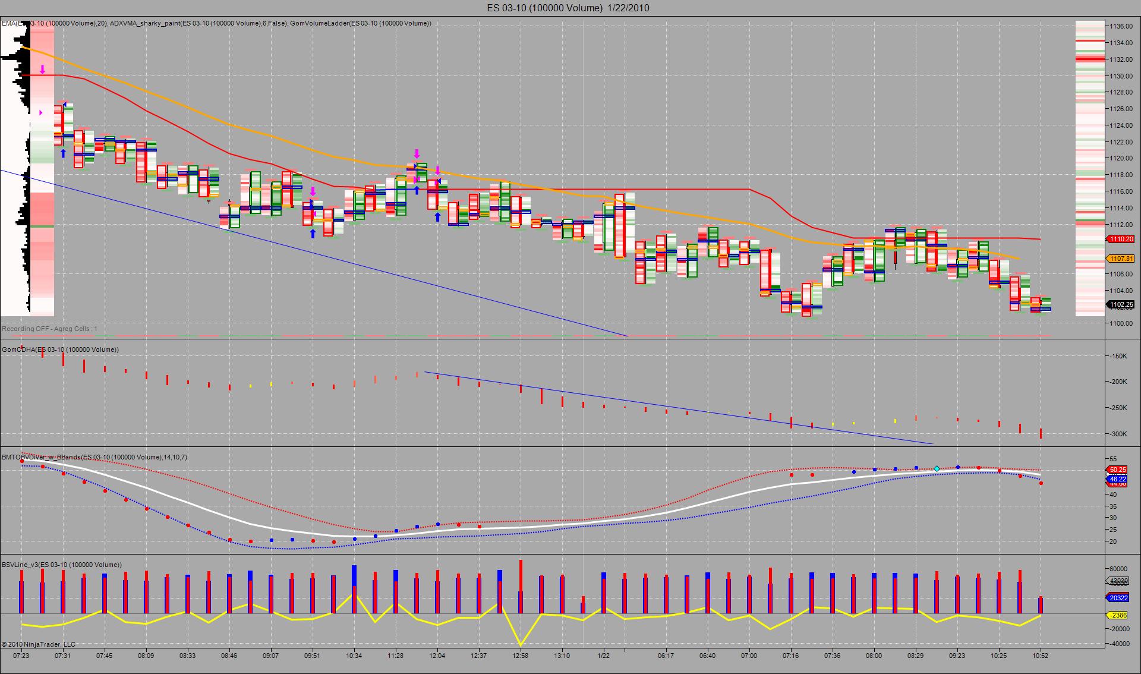Screen dimensions: 1141x674
Task: Click the -150K axis label
Action: click(x=1118, y=356)
